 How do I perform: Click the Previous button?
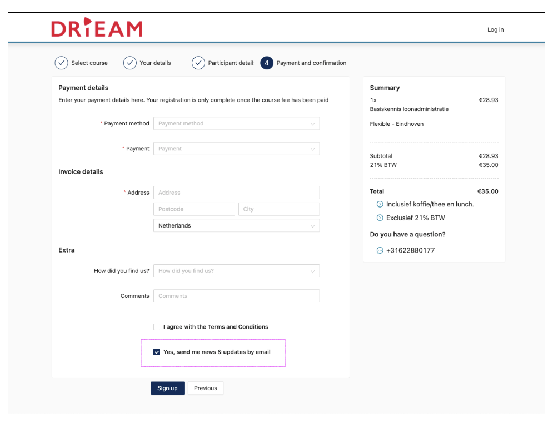(x=205, y=388)
